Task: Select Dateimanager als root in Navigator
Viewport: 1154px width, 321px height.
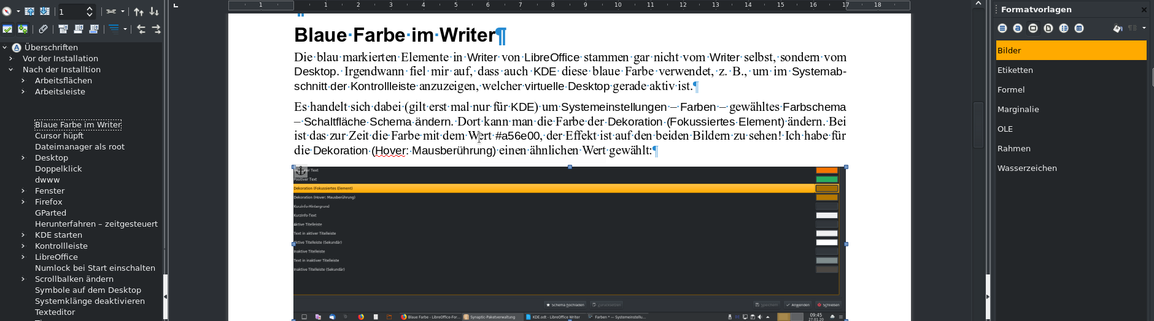Action: tap(80, 146)
